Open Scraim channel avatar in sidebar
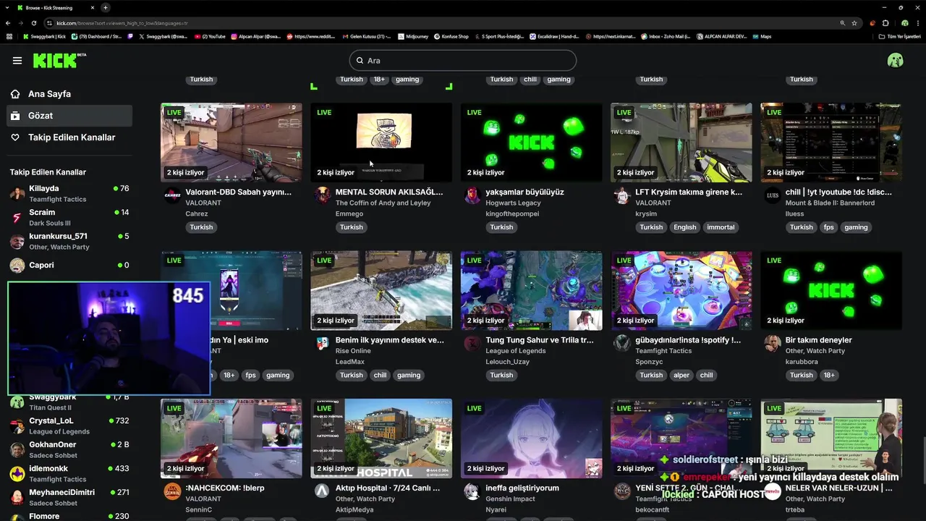The width and height of the screenshot is (926, 521). click(17, 218)
